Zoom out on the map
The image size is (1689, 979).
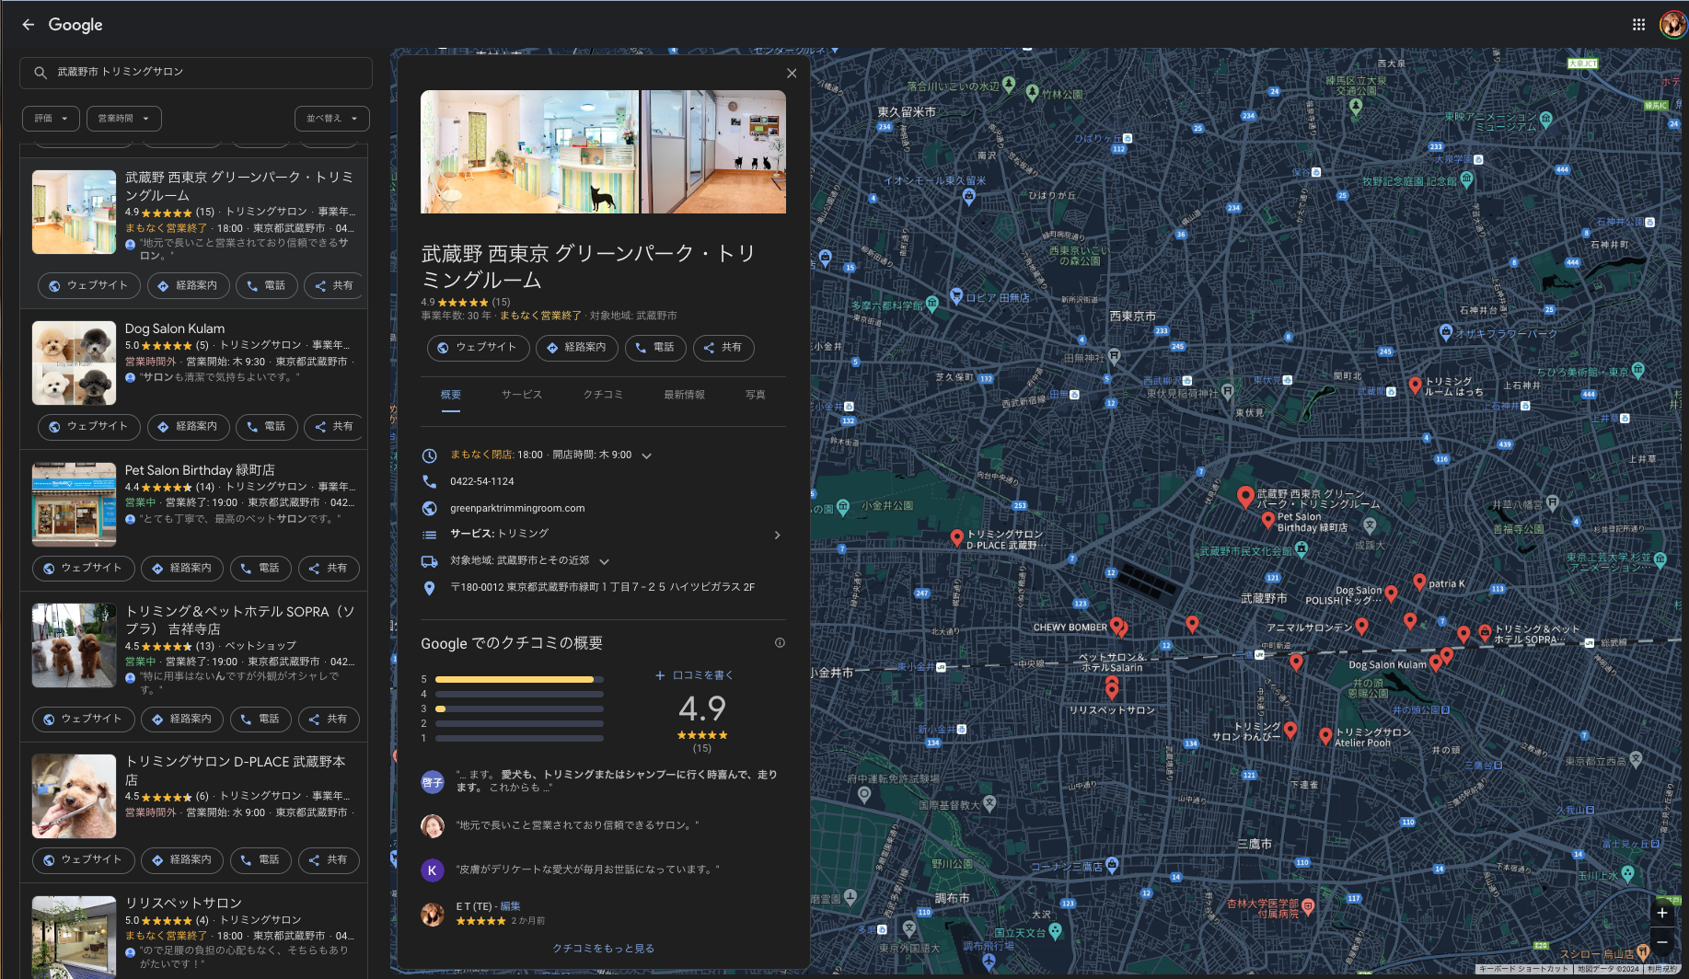pyautogui.click(x=1662, y=941)
